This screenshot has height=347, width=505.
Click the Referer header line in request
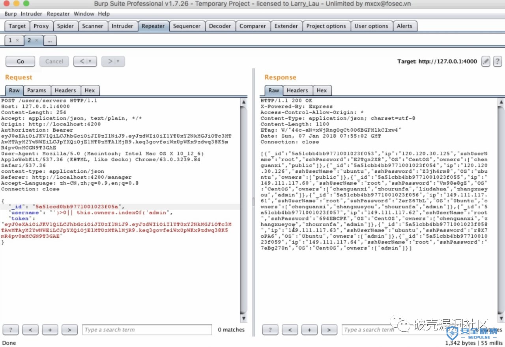[x=66, y=177]
